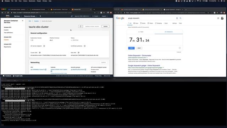Image resolution: width=227 pixels, height=128 pixels.
Task: Click the refresh icon beside taurie-eks-cluster
Action: click(81, 26)
